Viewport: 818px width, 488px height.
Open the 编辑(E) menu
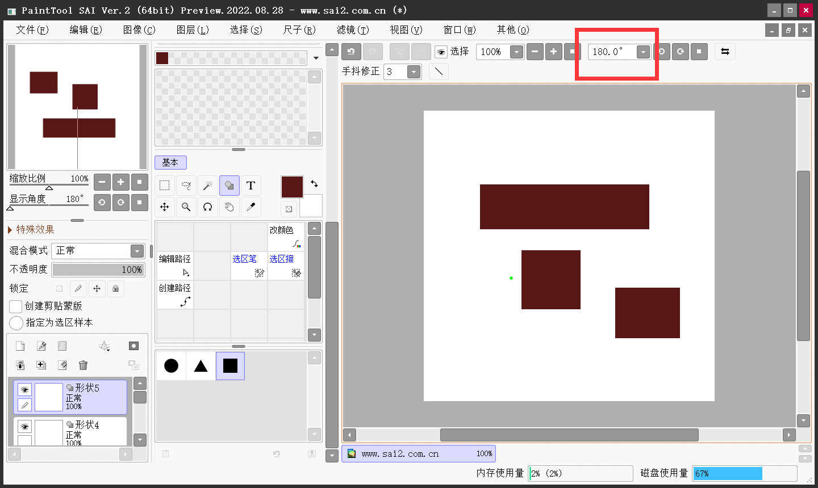[86, 30]
